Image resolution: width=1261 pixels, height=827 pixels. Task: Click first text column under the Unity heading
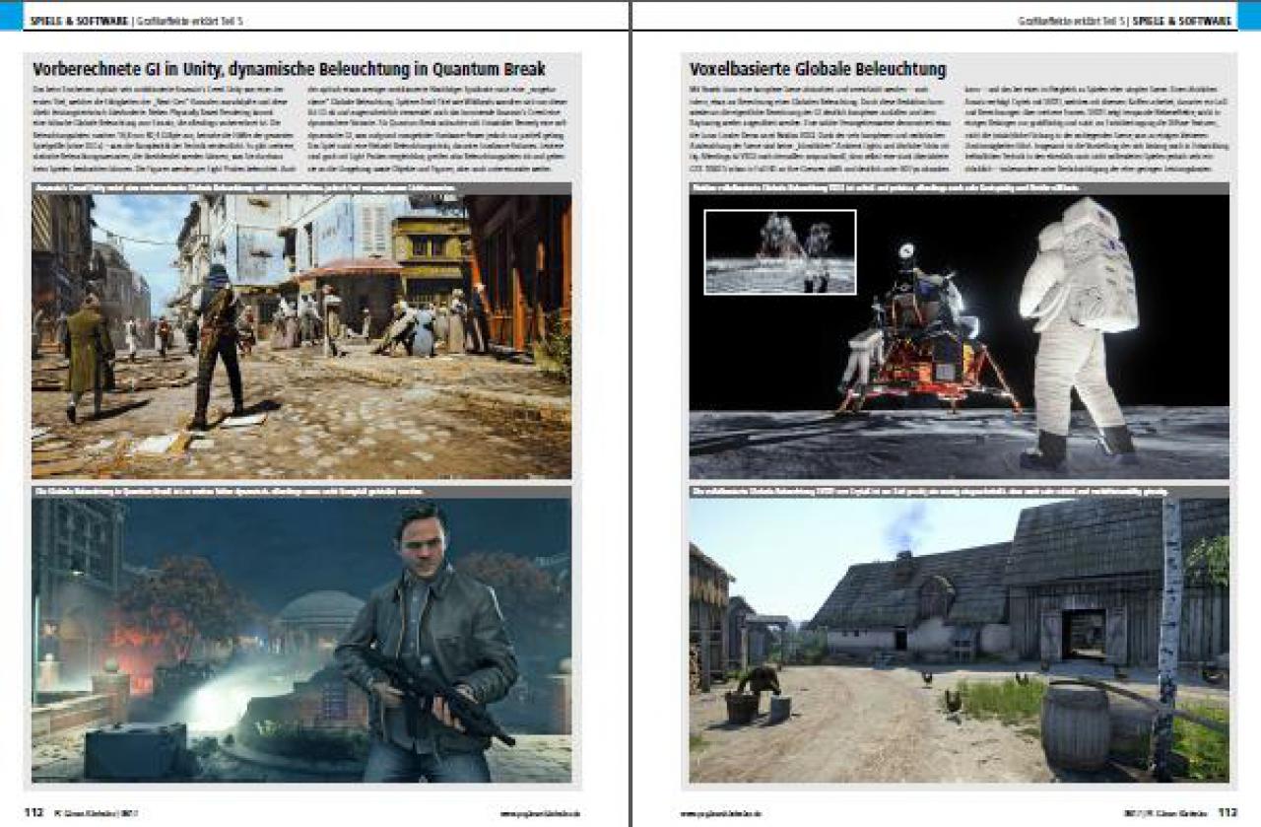165,130
